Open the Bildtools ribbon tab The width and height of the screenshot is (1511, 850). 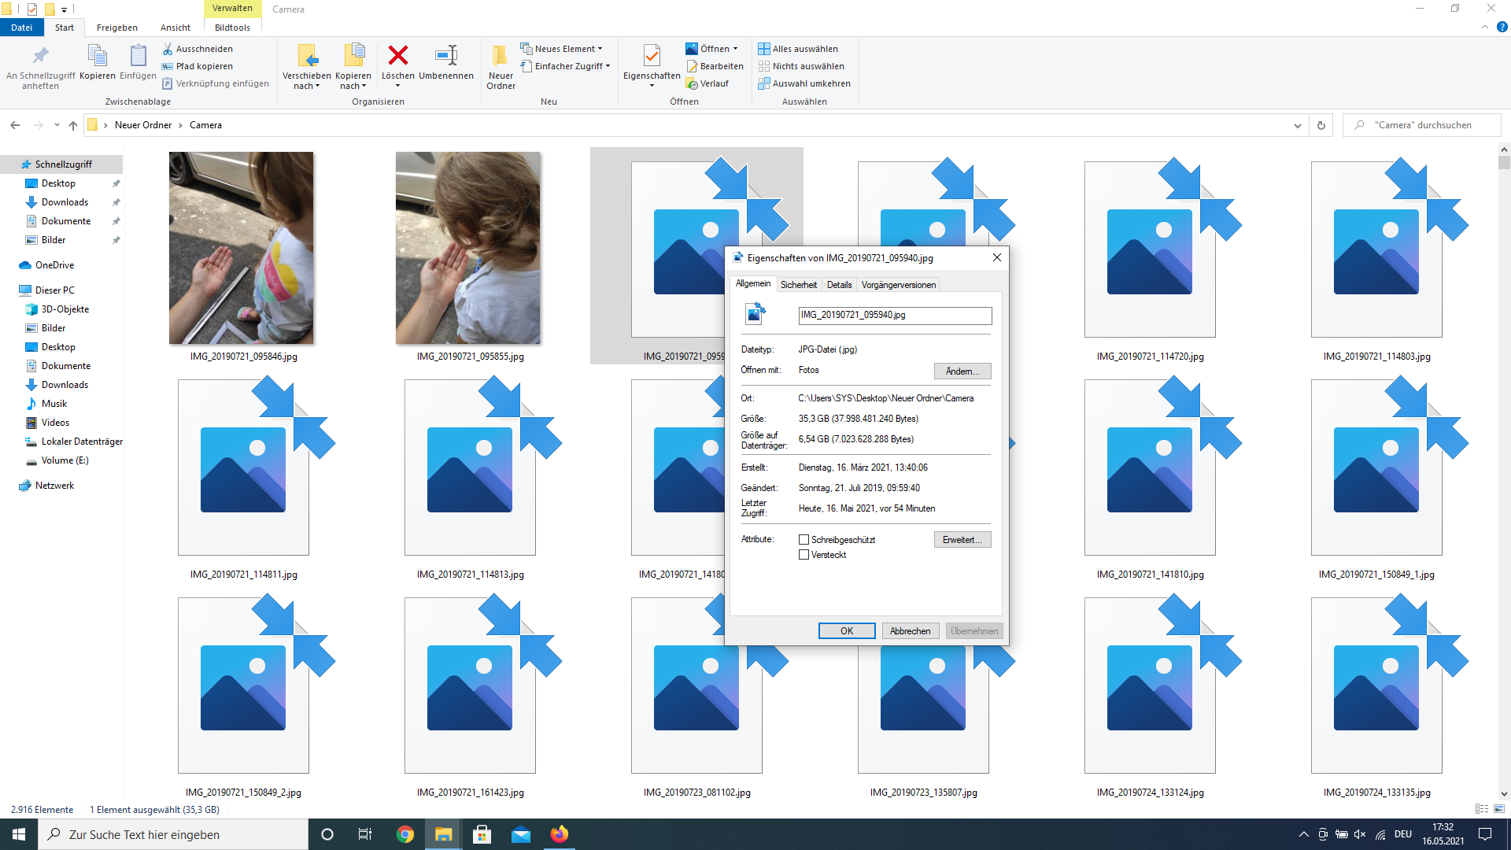coord(232,28)
